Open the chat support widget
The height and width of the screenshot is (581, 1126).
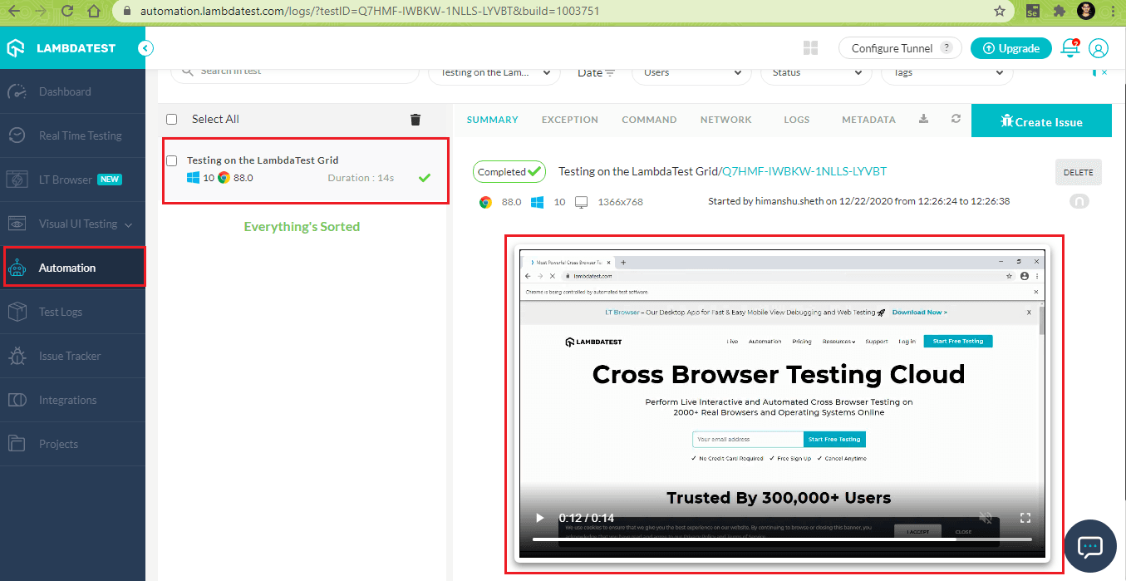click(x=1090, y=546)
